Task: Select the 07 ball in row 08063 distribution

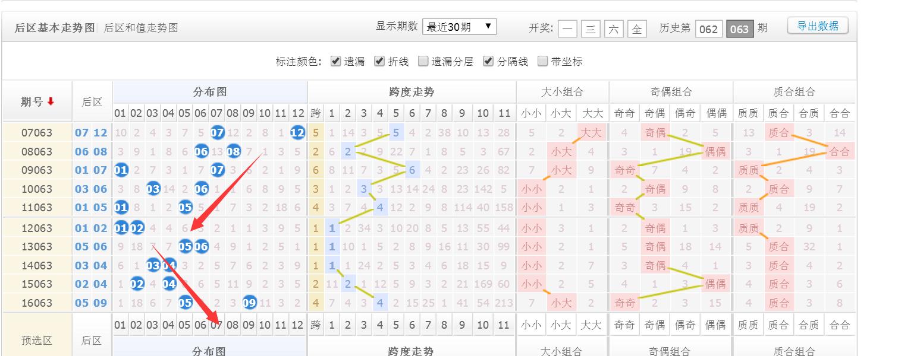Action: 217,151
